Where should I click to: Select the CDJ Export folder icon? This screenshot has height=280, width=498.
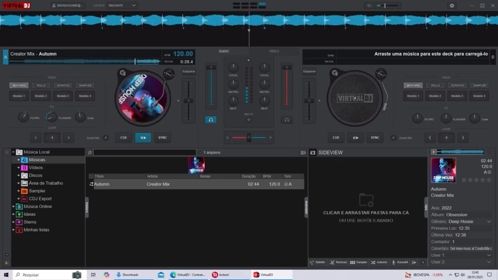point(24,199)
